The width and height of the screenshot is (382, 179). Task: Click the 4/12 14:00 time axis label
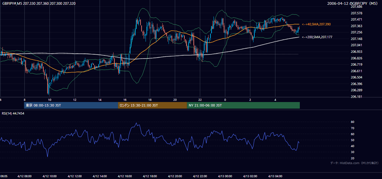tap(100, 176)
